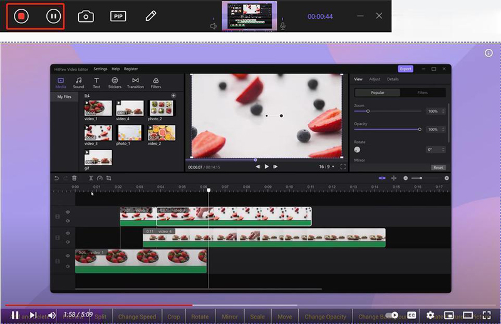
Task: Stop the screen recording
Action: tap(21, 16)
